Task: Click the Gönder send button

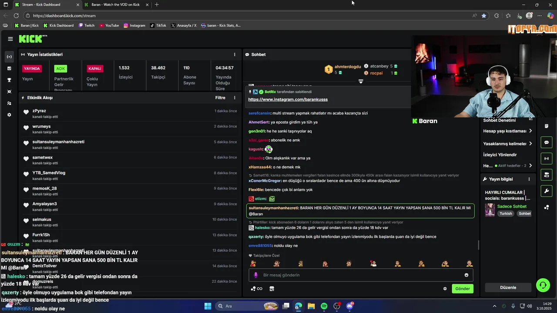Action: 463,289
